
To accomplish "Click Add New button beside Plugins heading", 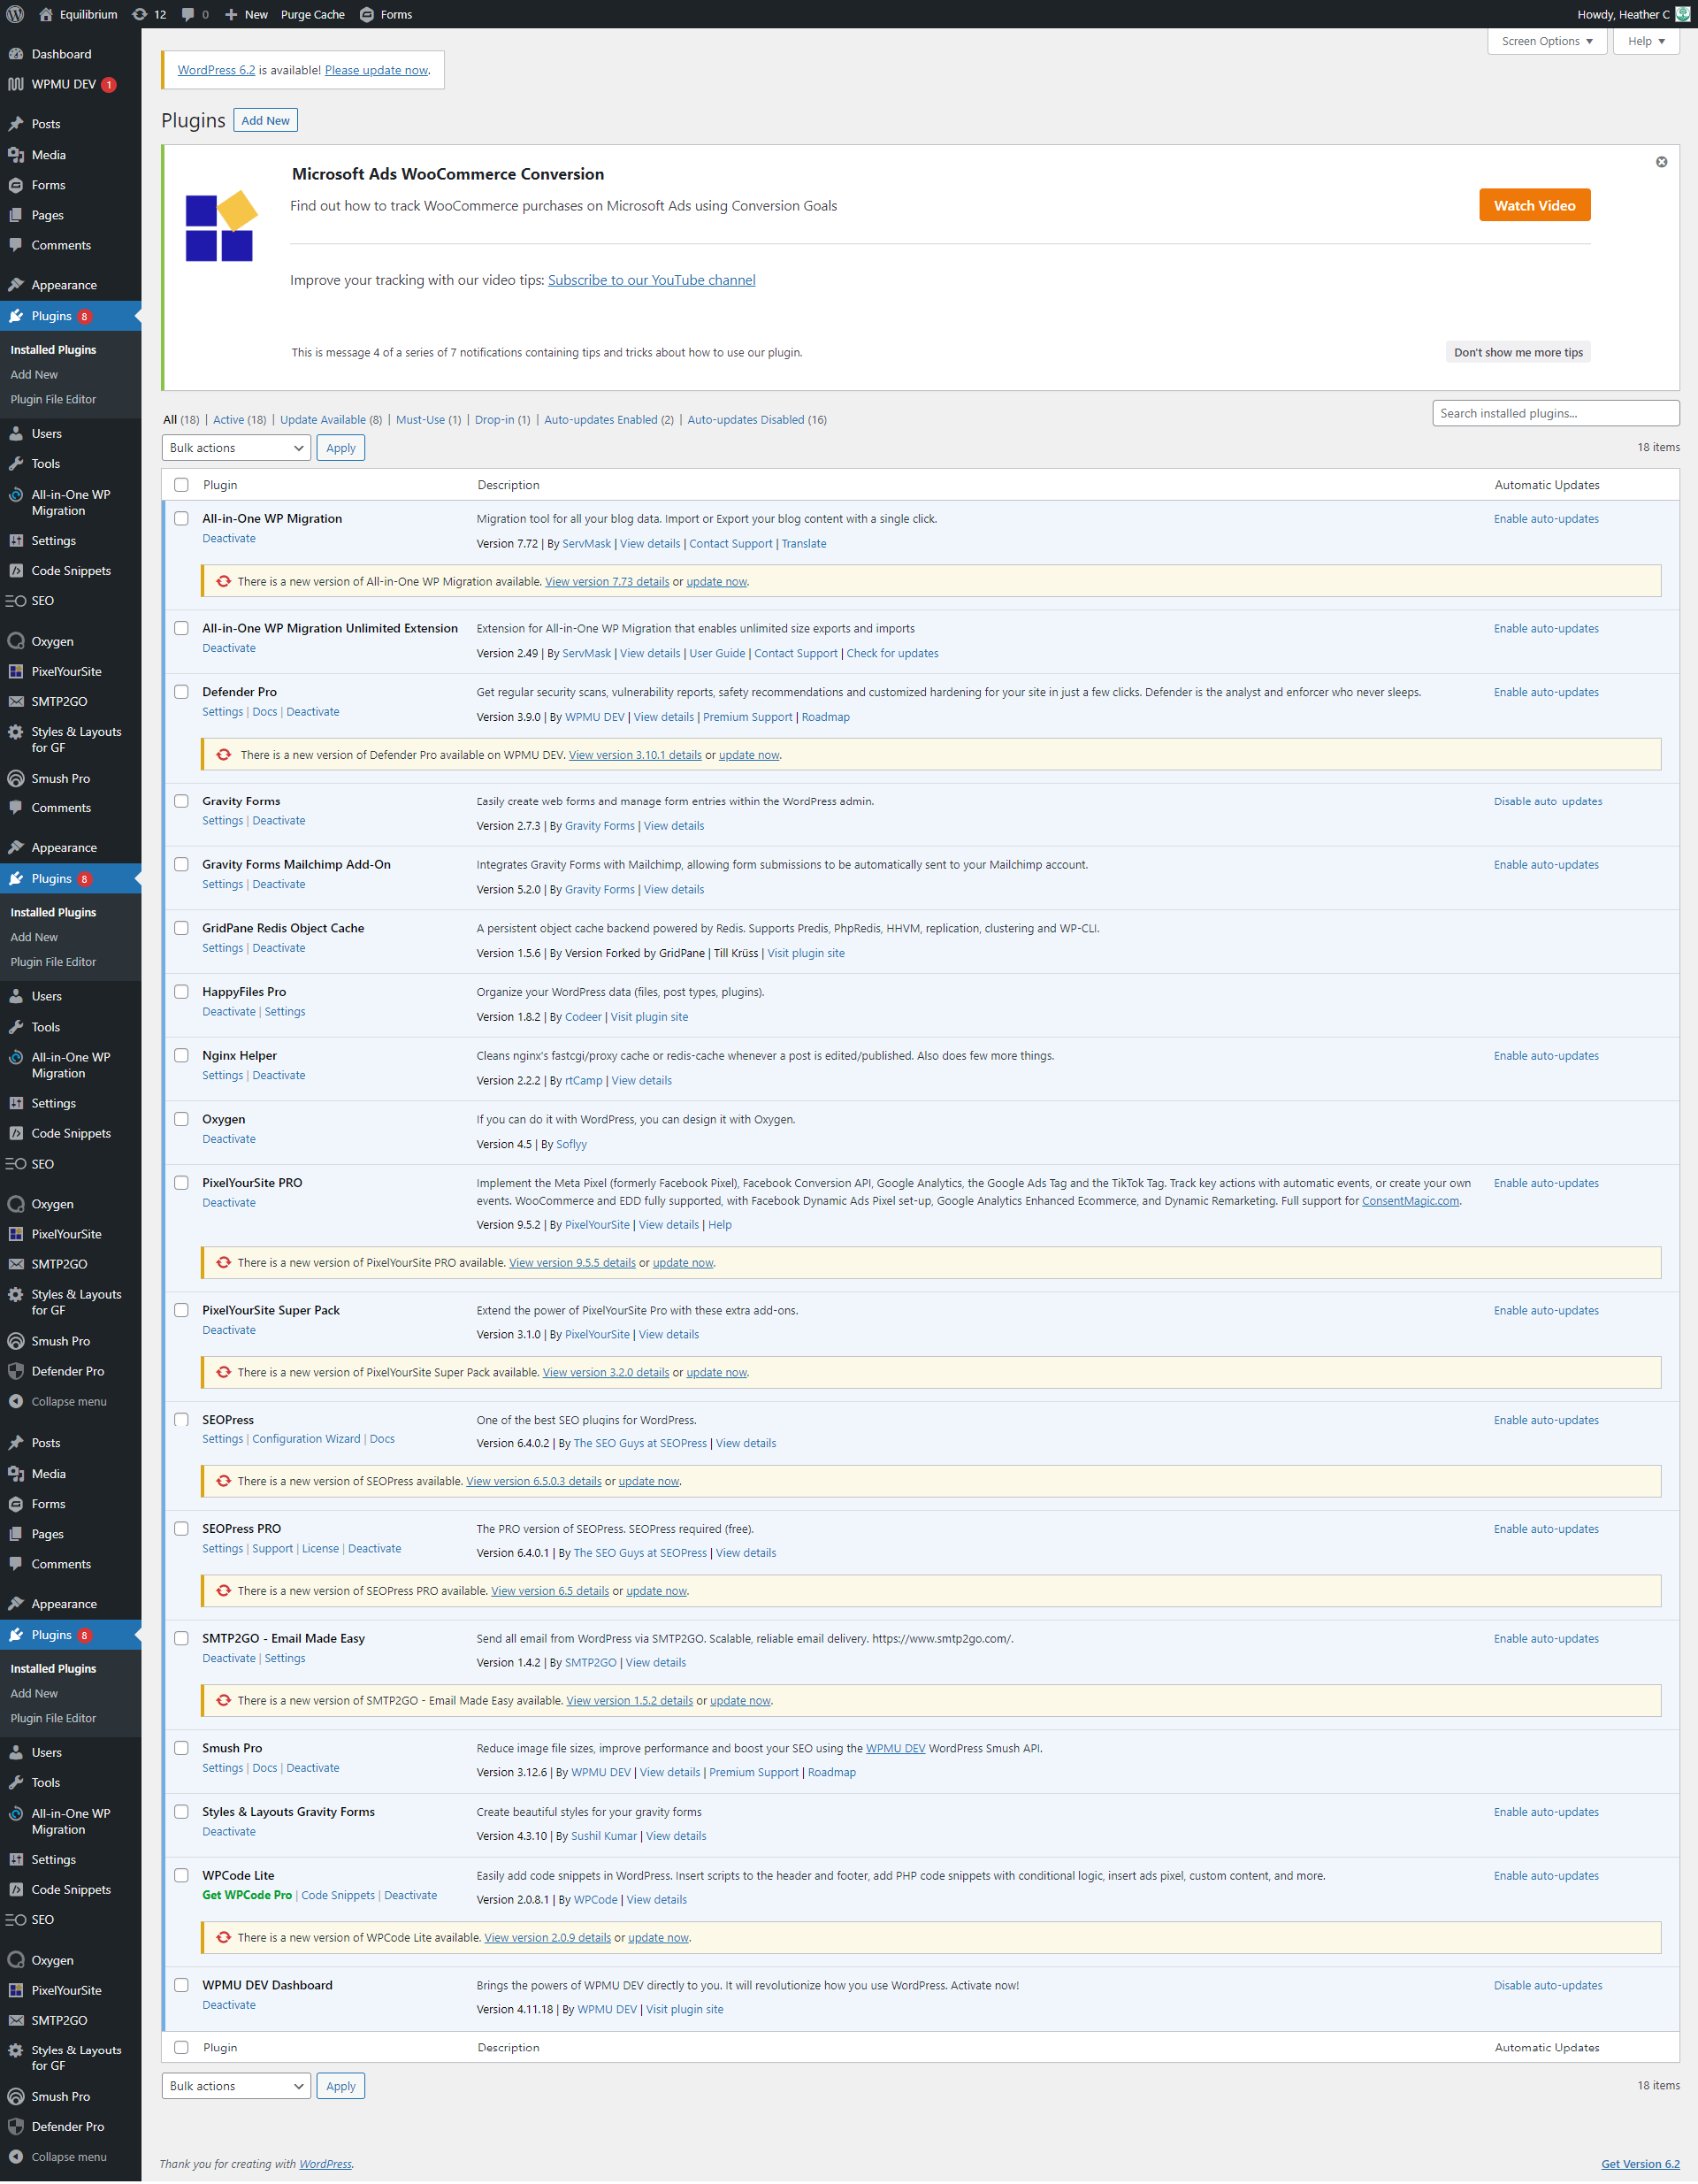I will [265, 121].
